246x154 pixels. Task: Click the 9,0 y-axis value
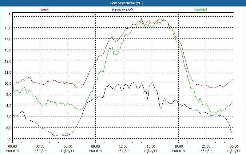[9, 95]
